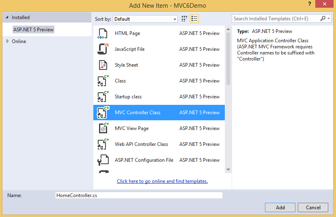This screenshot has width=336, height=217.
Task: Click the Search Installed Templates box
Action: pos(276,19)
